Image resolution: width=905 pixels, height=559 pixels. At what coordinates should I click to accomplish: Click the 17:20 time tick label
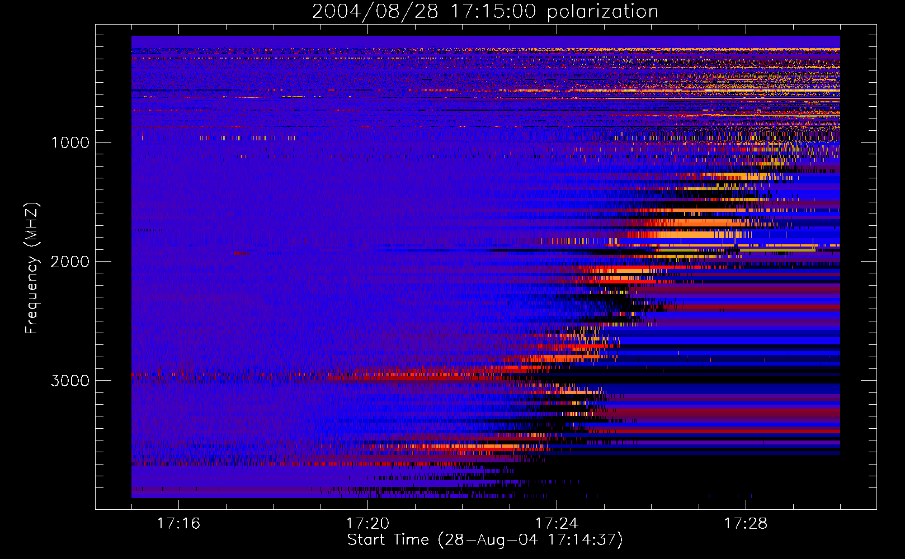(x=367, y=524)
